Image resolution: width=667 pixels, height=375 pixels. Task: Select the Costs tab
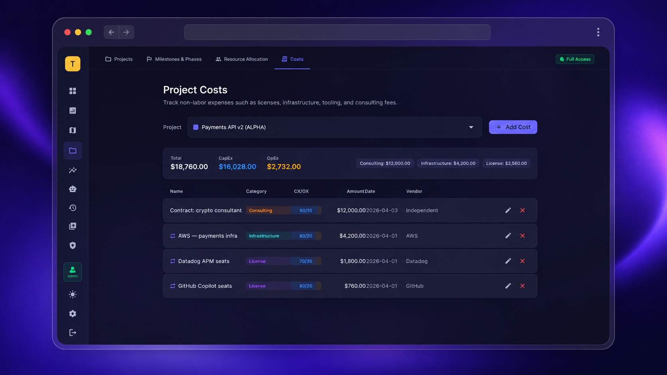292,59
